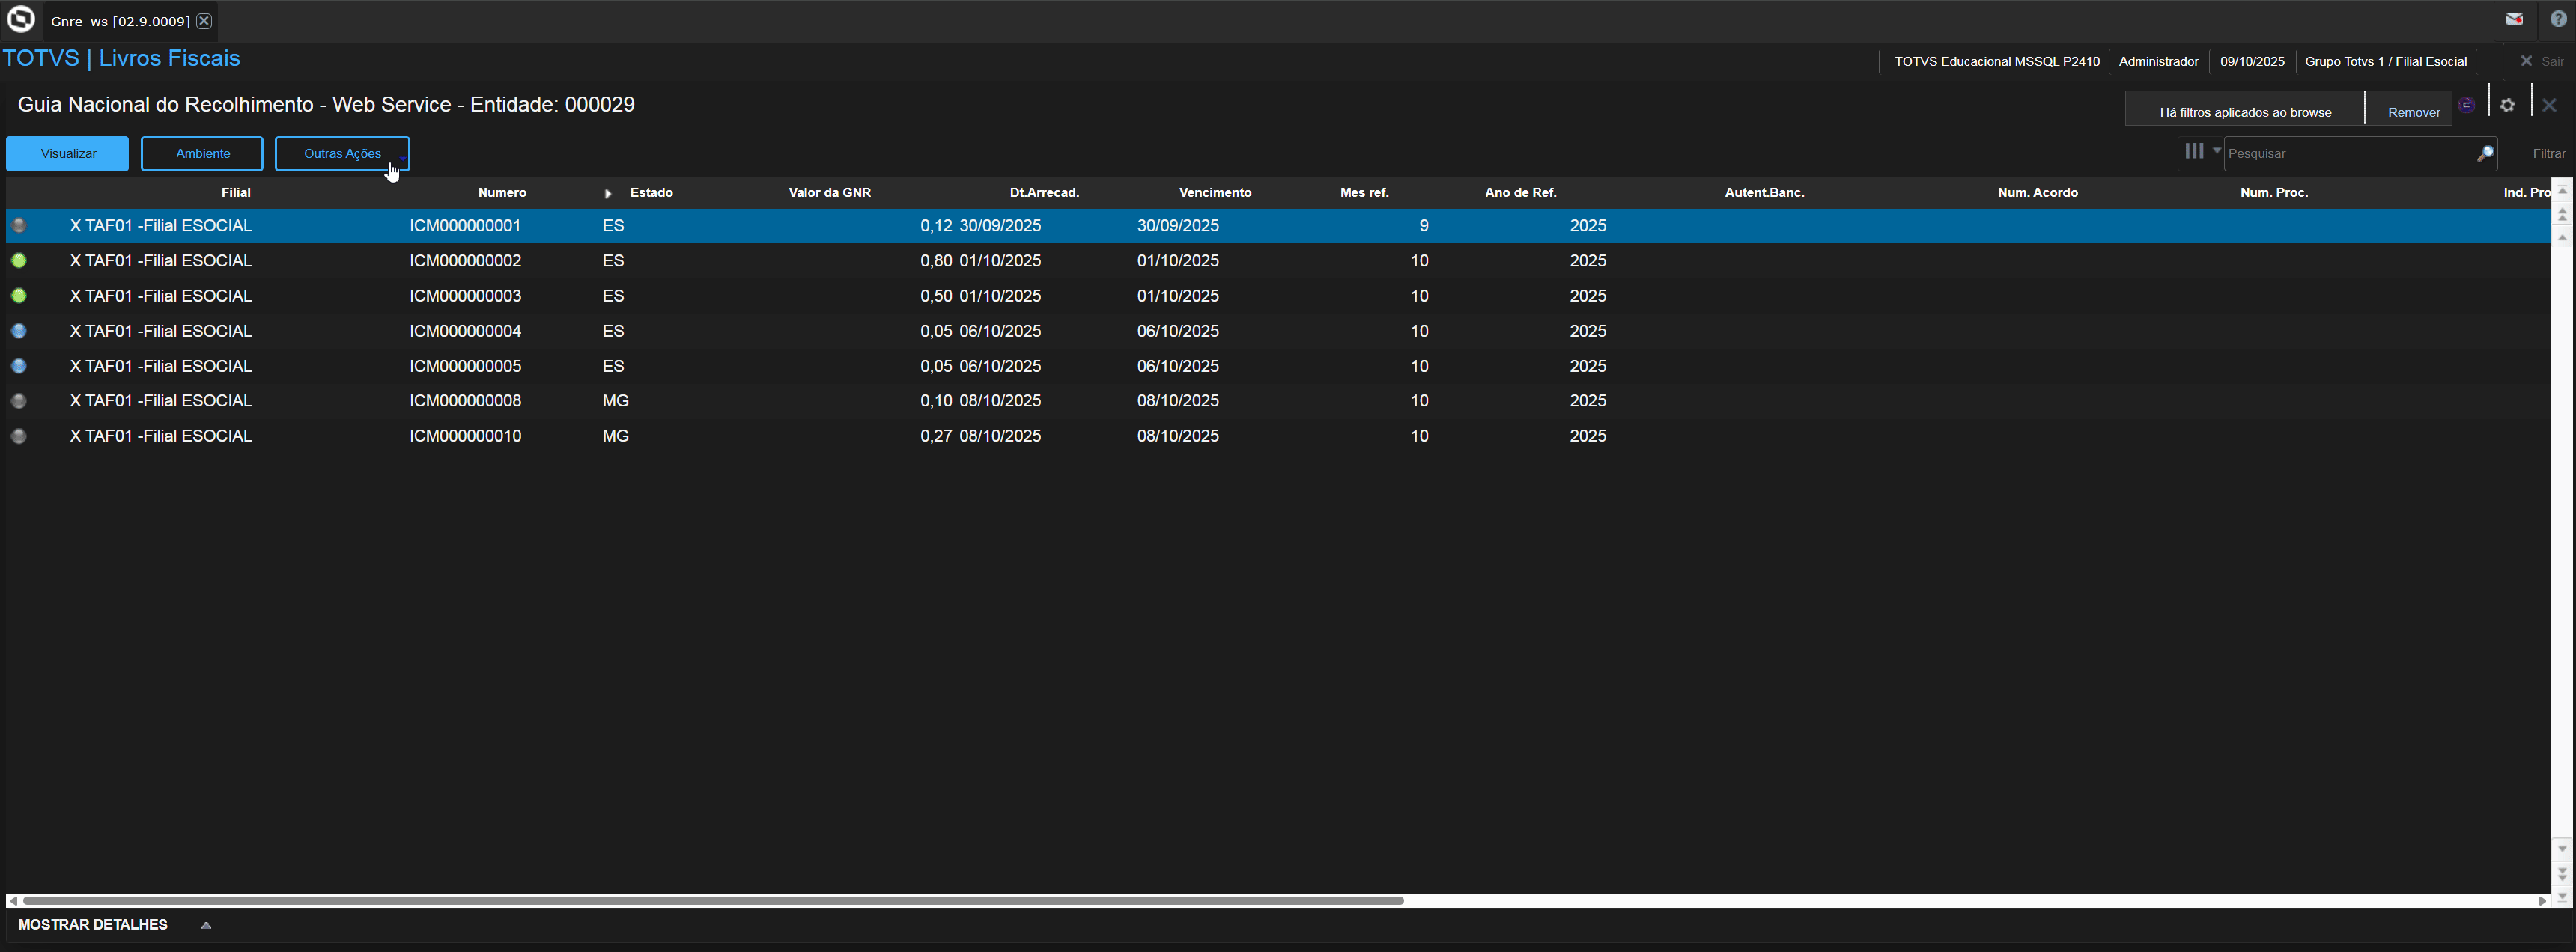Click the Visualizar button
This screenshot has height=952, width=2576.
[x=68, y=154]
